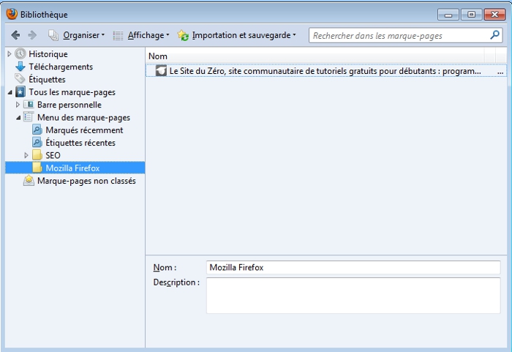
Task: Click the Étiquettes récentes search-folder icon
Action: [x=37, y=143]
